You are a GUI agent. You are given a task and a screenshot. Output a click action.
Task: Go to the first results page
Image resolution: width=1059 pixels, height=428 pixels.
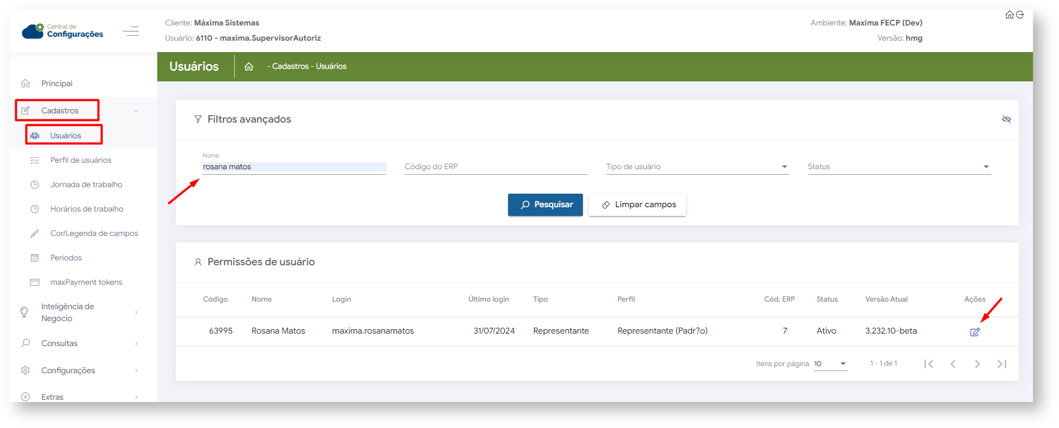point(929,364)
